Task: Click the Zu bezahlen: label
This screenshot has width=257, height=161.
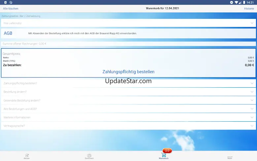Action: [12, 65]
